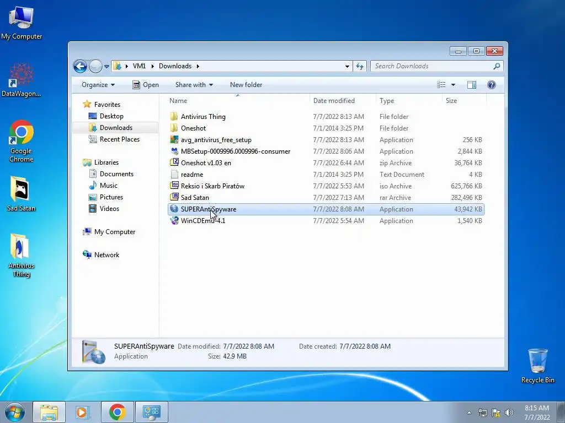The height and width of the screenshot is (423, 565).
Task: Open the Windows Start button
Action: point(15,412)
